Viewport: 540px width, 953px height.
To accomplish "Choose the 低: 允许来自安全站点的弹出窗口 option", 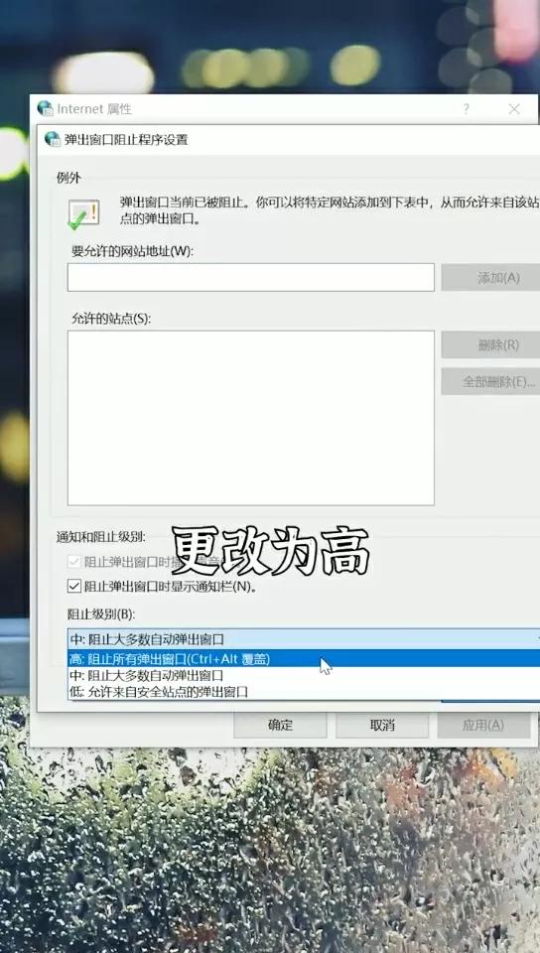I will pos(304,692).
